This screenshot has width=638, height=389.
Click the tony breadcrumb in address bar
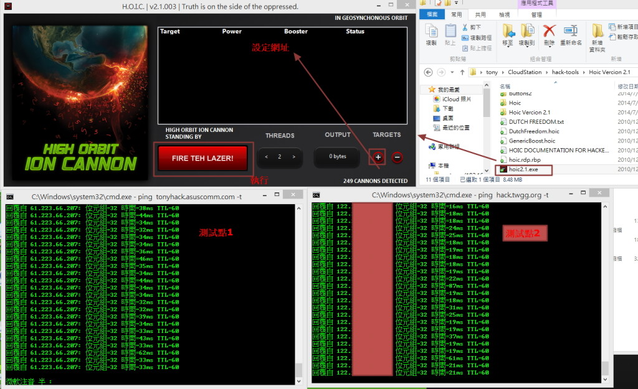[492, 72]
